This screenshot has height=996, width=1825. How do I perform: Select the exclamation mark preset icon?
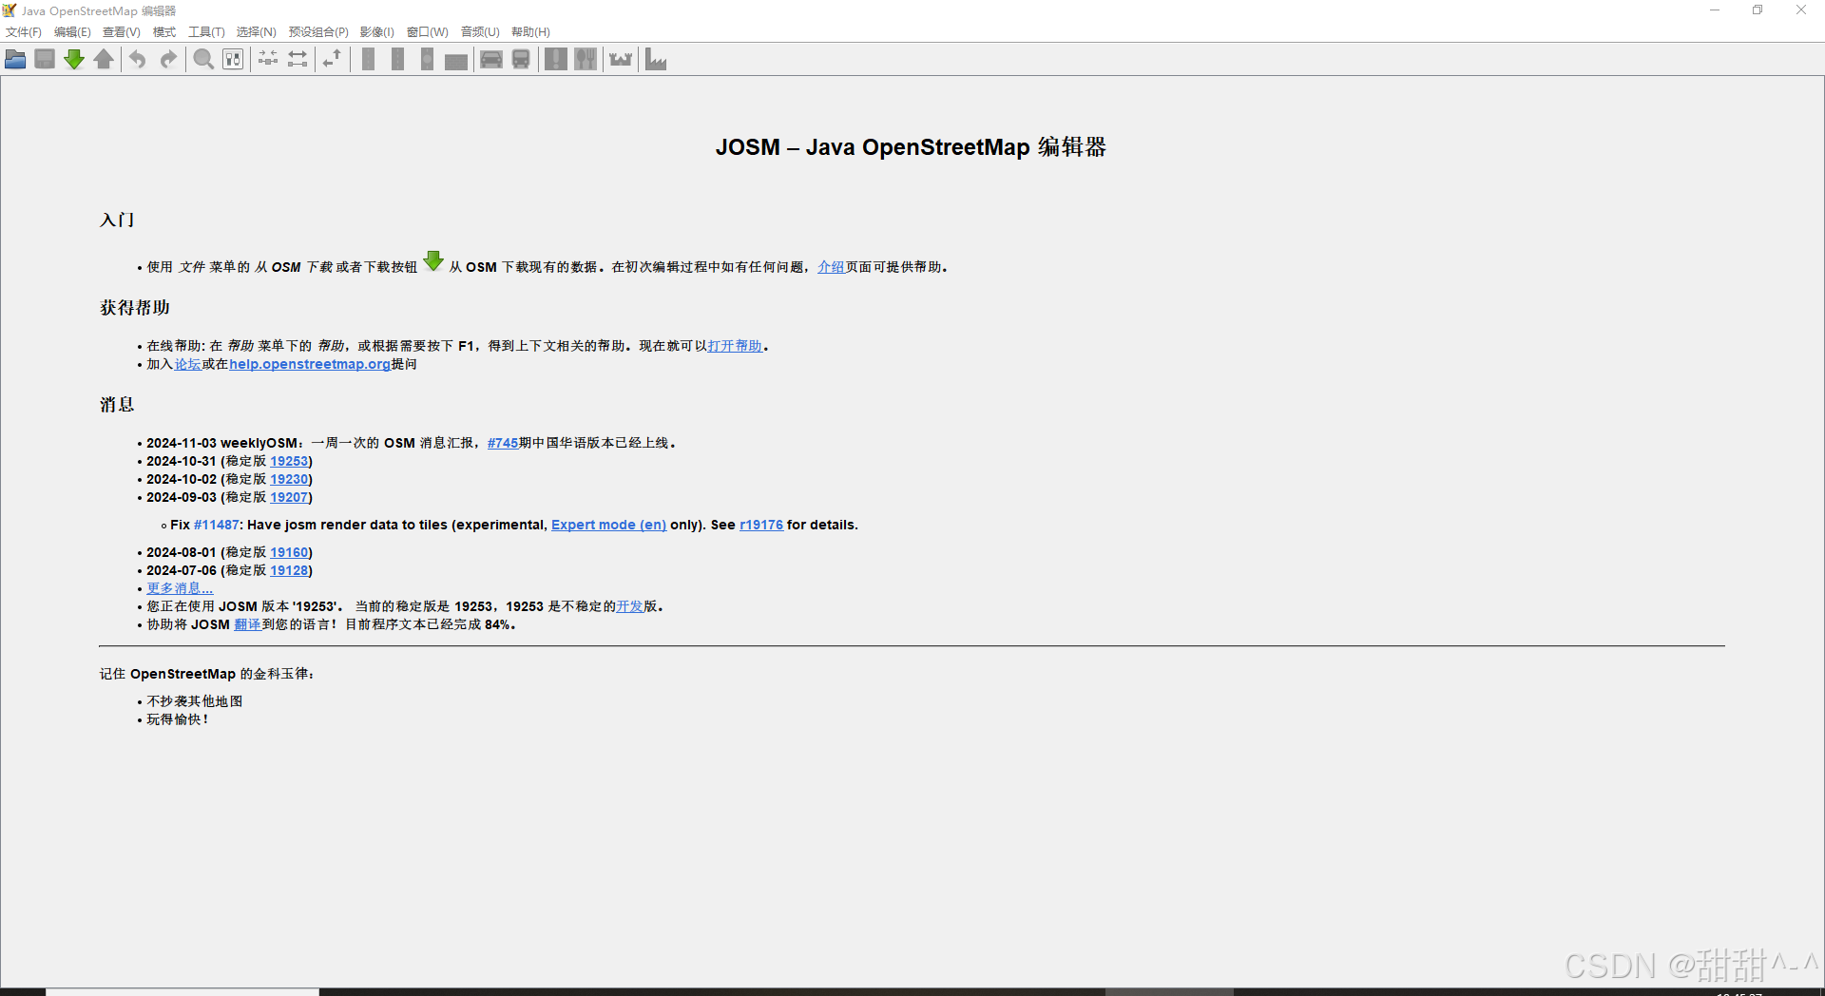click(x=556, y=60)
